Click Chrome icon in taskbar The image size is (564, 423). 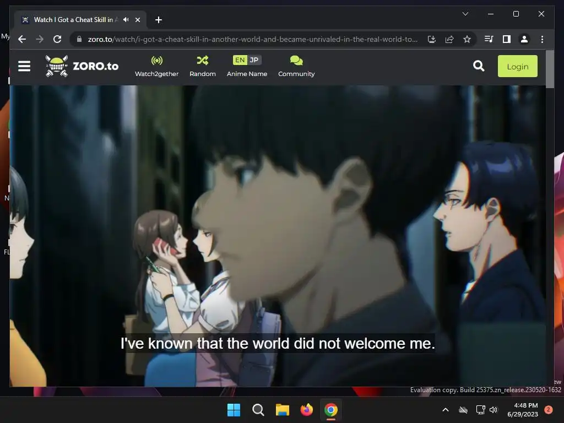pos(331,410)
